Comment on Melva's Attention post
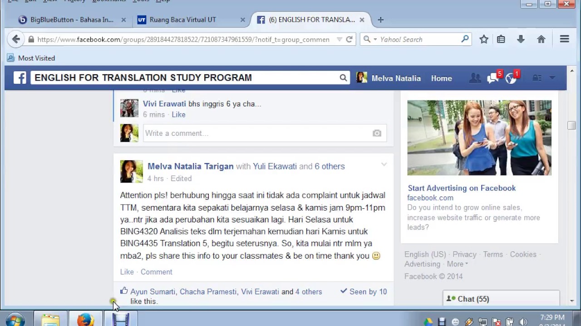The image size is (581, 326). click(x=157, y=272)
